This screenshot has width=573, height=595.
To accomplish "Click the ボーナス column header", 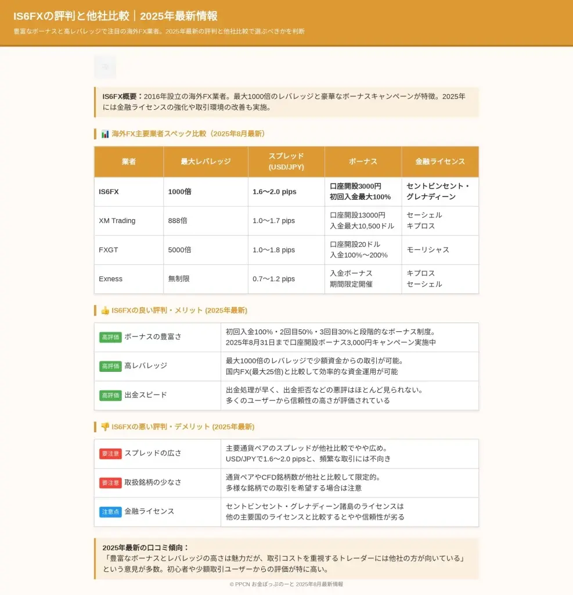I will pyautogui.click(x=363, y=162).
